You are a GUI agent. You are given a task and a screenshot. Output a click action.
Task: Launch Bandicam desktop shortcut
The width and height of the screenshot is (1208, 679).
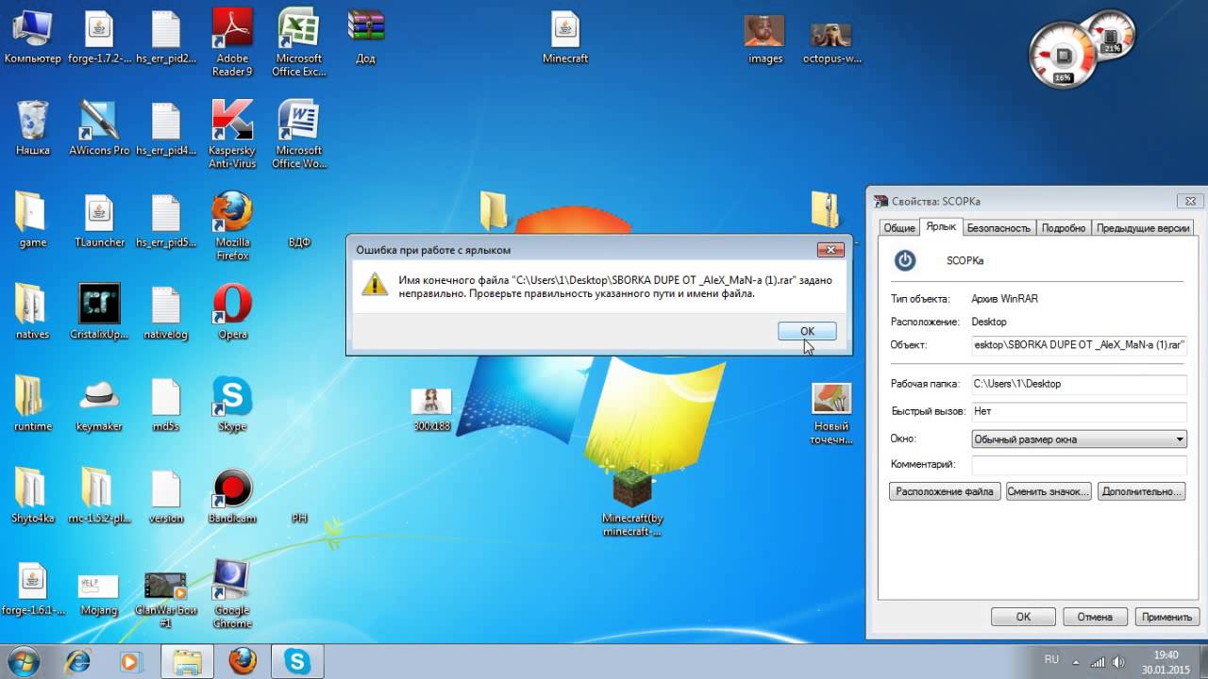tap(232, 497)
